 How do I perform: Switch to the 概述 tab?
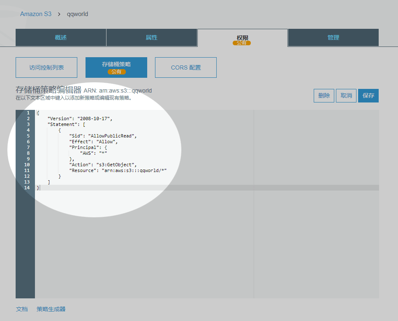(61, 37)
